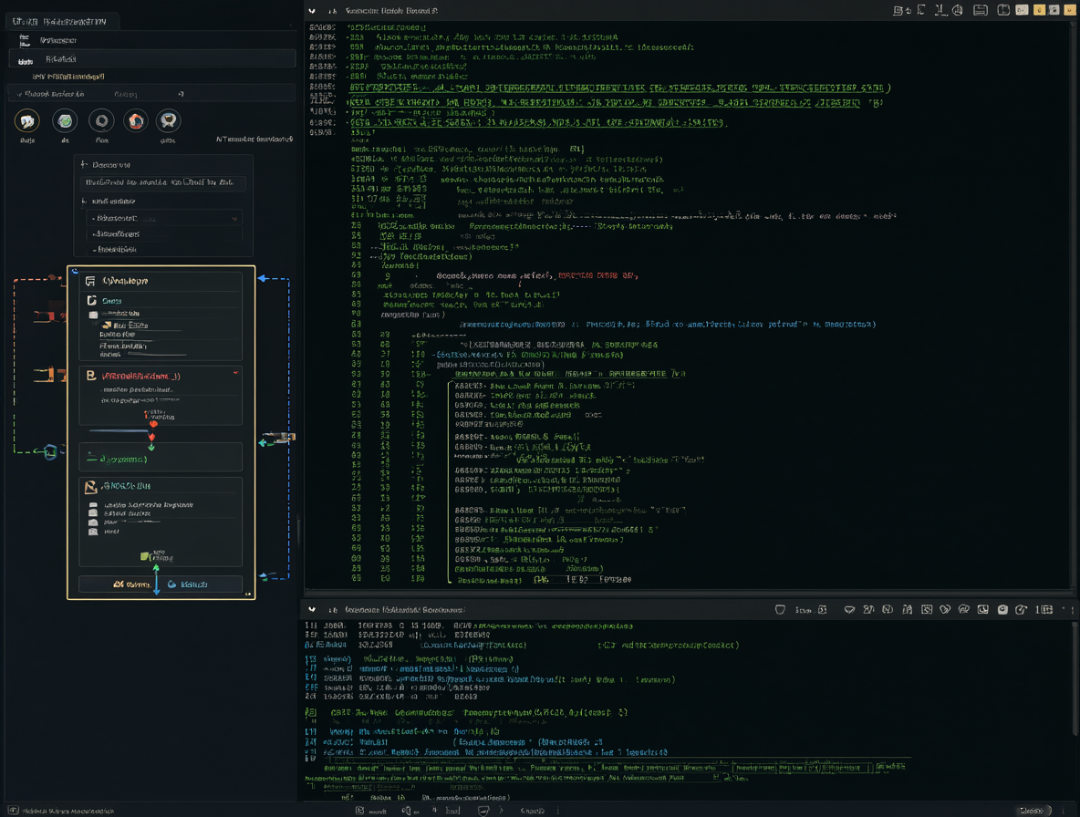Select the gold-ringed circular avatar icon
This screenshot has width=1080, height=817.
[26, 121]
